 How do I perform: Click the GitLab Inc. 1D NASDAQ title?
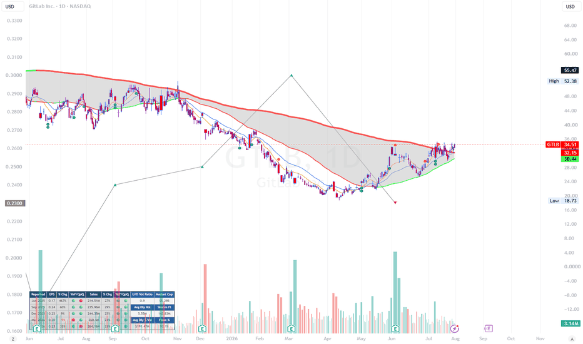(59, 6)
